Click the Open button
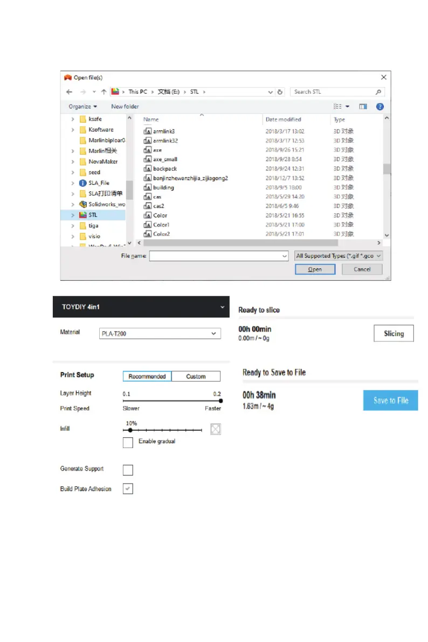This screenshot has height=642, width=428. tap(315, 270)
